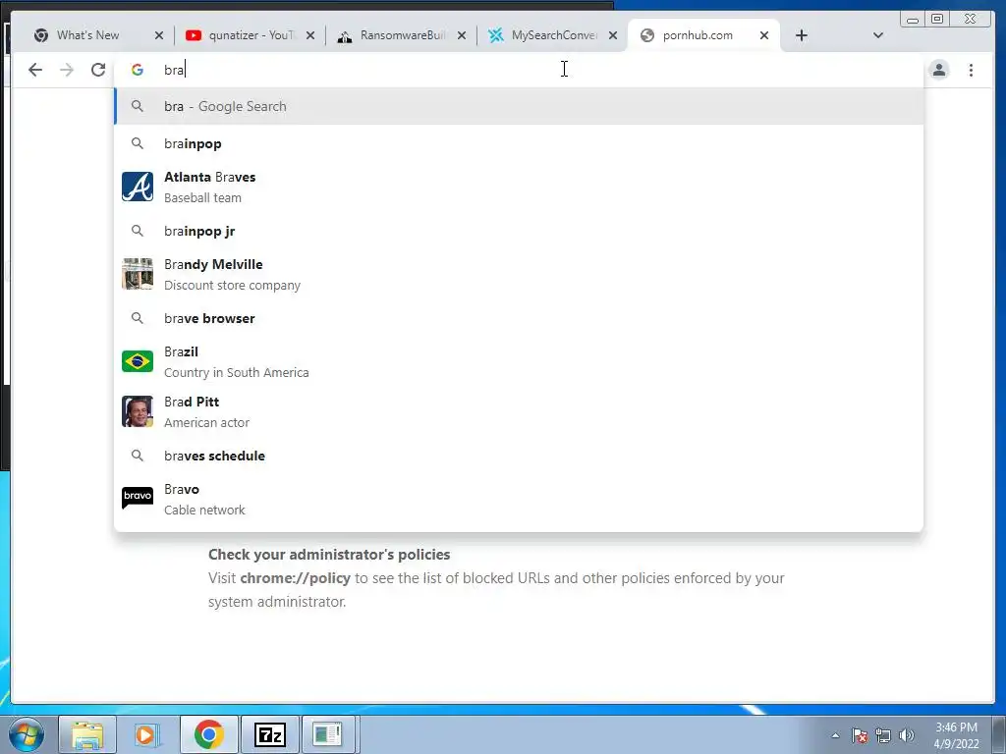Open the Action Center flag icon
The height and width of the screenshot is (754, 1006).
coord(860,735)
